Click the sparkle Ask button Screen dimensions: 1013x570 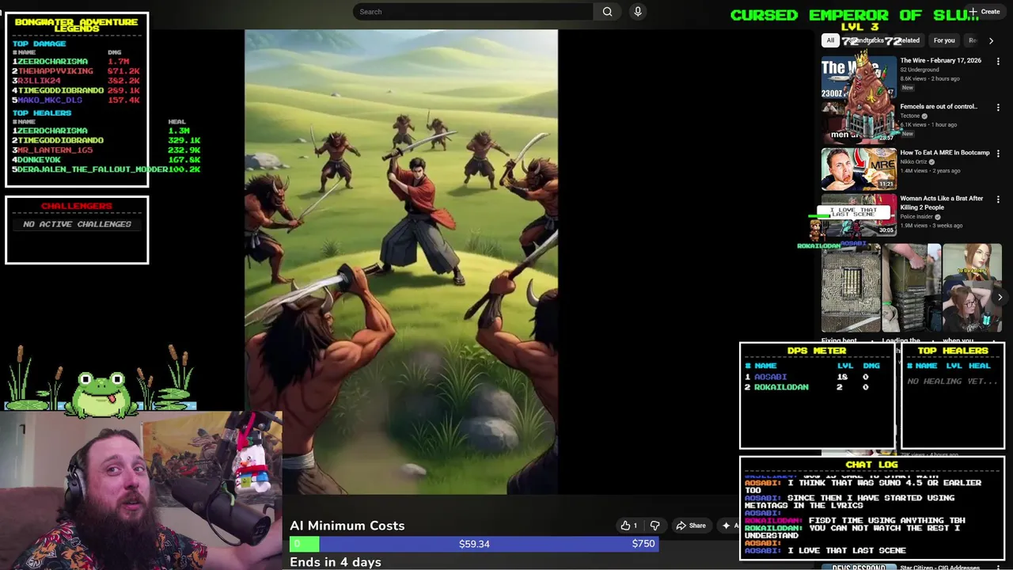730,526
